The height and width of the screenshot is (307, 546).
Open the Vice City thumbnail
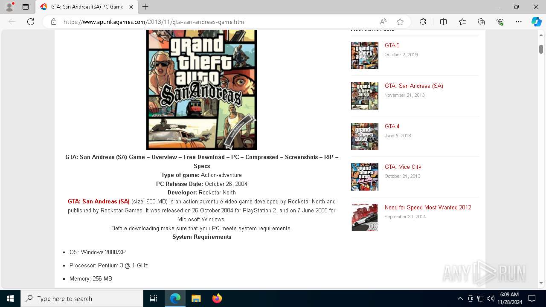(365, 177)
